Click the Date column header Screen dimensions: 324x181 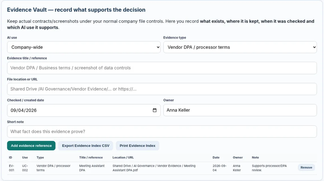(x=216, y=157)
